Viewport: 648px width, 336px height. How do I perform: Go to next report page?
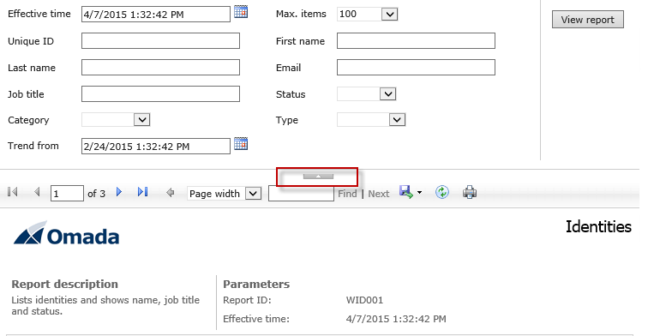point(119,192)
